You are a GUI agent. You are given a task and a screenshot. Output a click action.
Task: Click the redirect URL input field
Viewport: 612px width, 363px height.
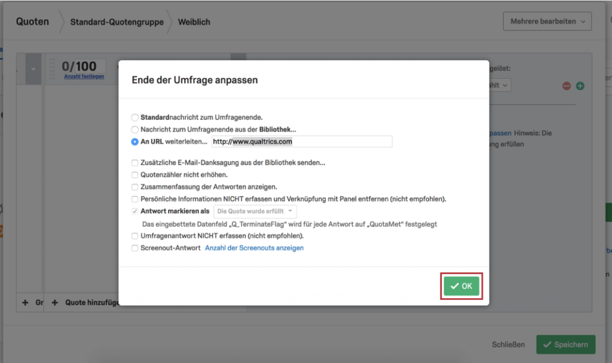[x=302, y=142]
